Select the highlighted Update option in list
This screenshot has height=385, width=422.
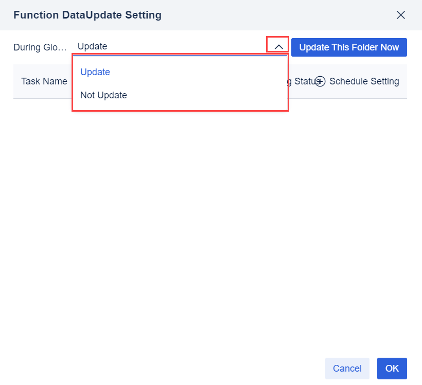95,72
